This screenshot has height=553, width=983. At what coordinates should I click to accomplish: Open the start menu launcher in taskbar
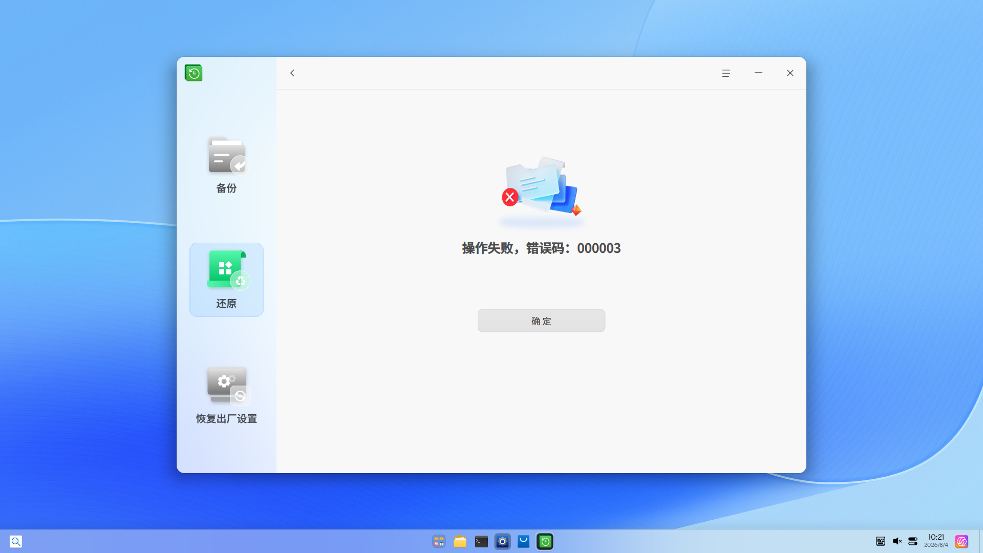(439, 541)
